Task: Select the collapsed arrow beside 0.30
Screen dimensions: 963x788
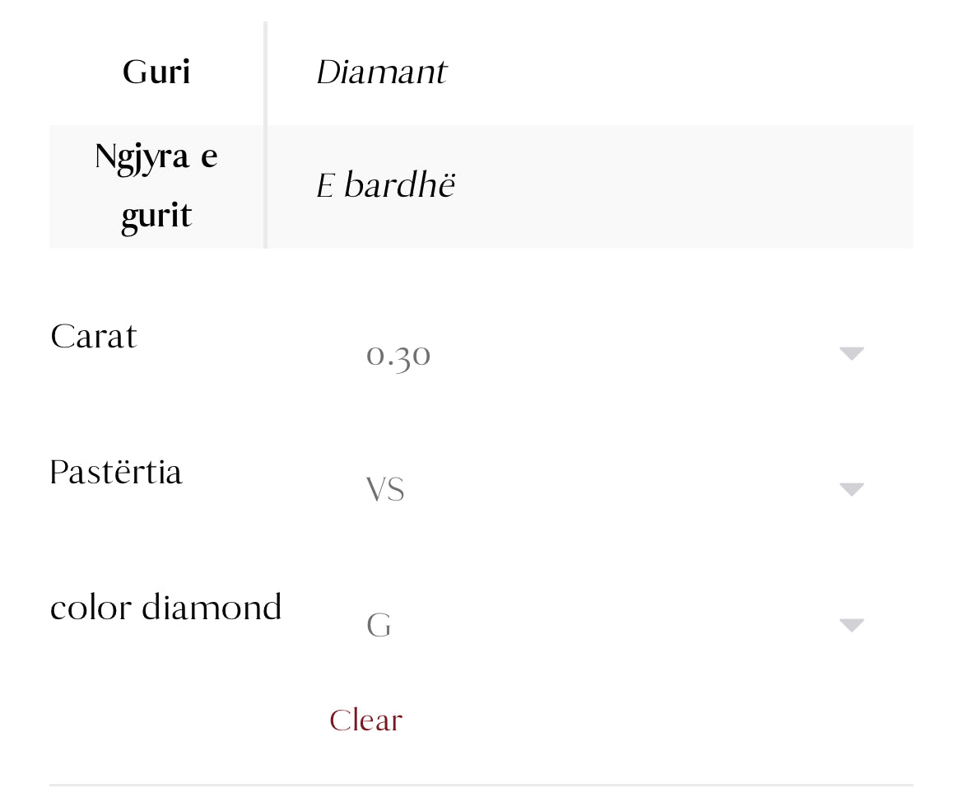Action: point(852,352)
